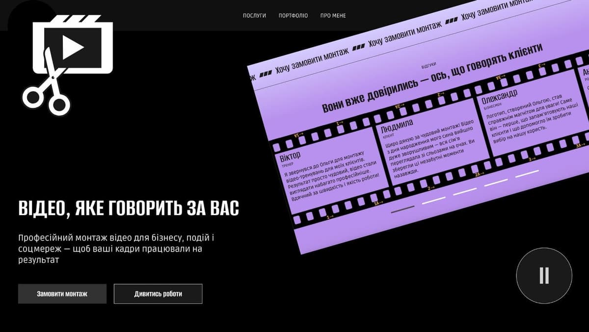Click the Замовити монтаж button
This screenshot has width=589, height=332.
tap(62, 294)
